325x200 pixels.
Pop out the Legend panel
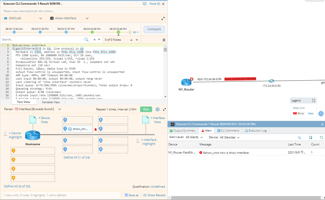point(314,100)
